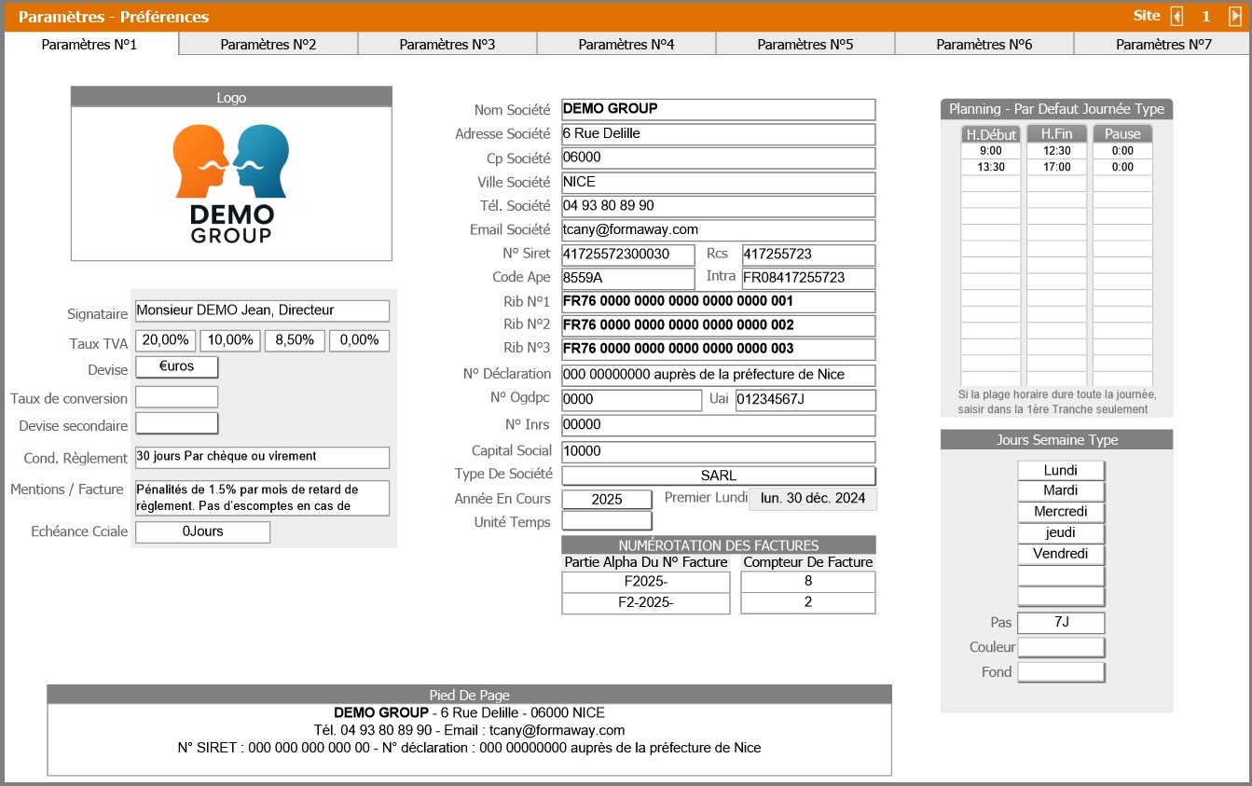This screenshot has width=1252, height=786.
Task: Select the Rib N°3 field
Action: tap(719, 350)
